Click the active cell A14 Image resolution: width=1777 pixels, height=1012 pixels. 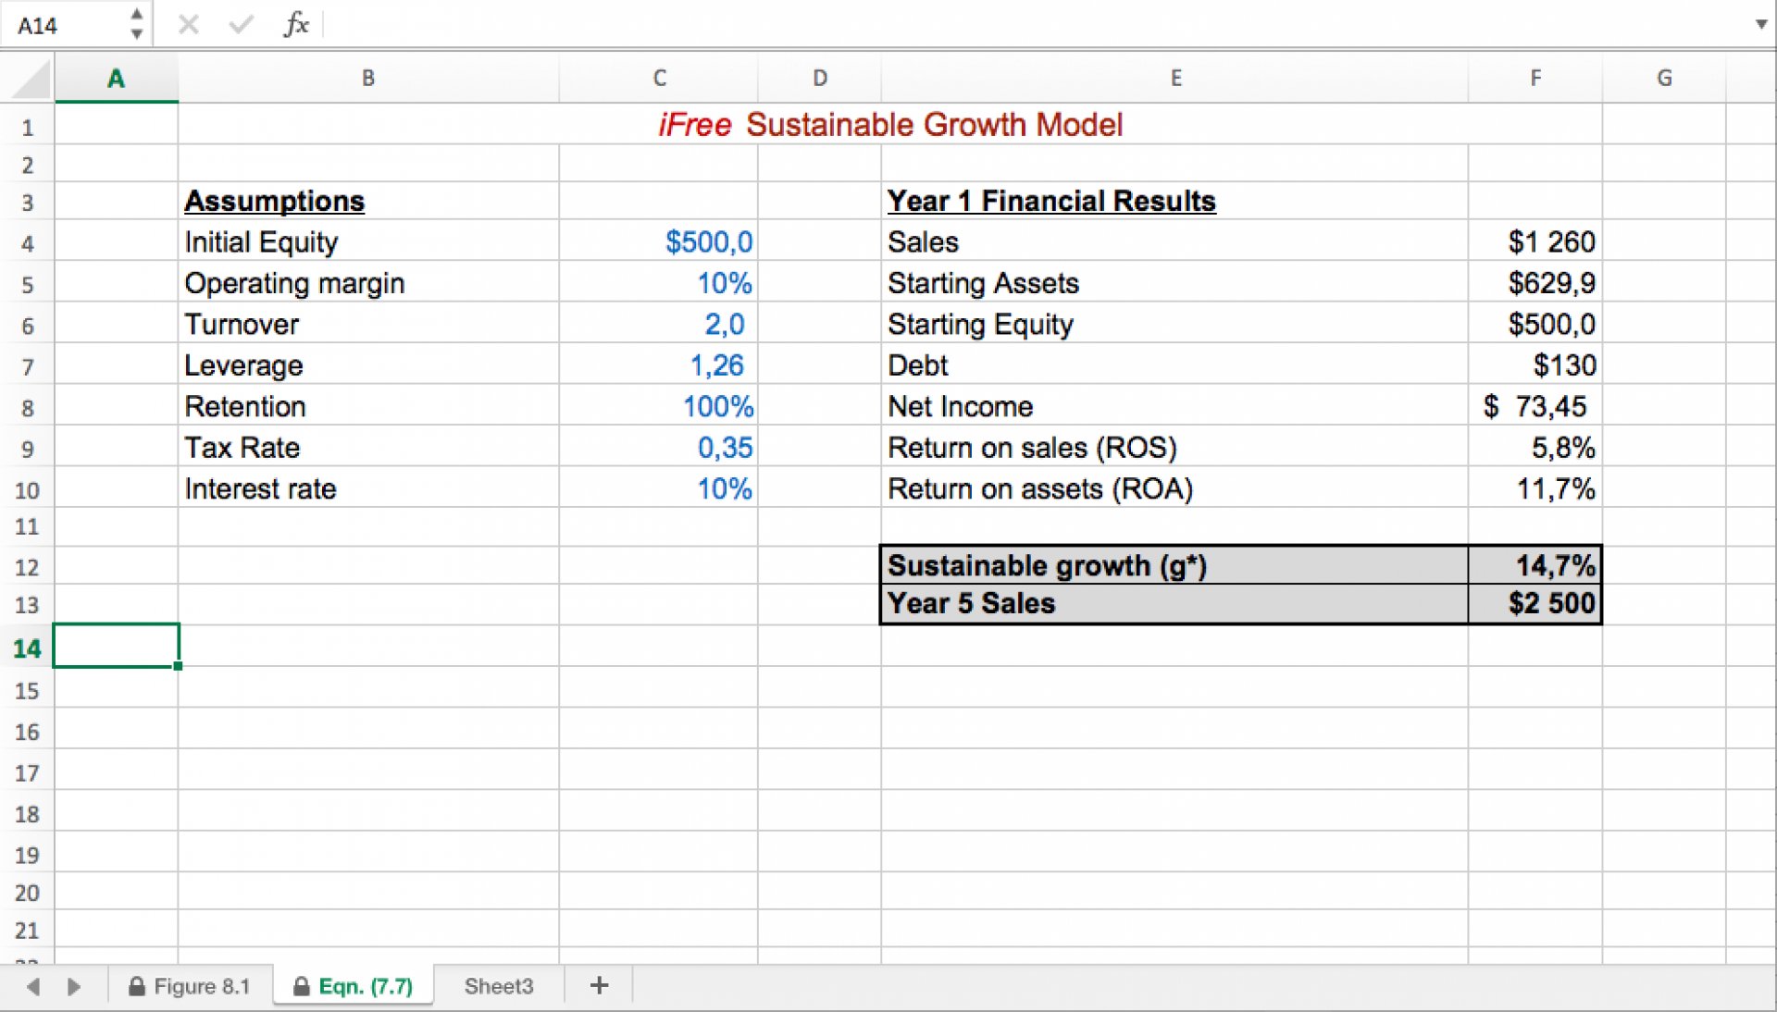(116, 645)
